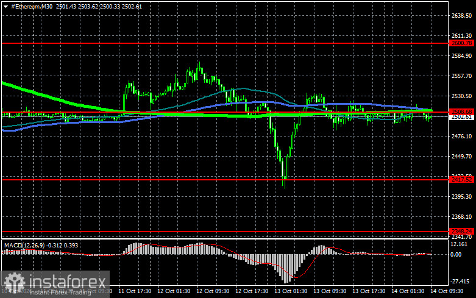Select the #Ethereum,M30 chart title
This screenshot has width=476, height=298.
point(32,6)
